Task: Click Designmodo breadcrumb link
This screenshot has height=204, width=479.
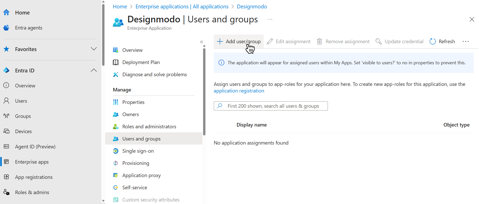Action: (252, 7)
